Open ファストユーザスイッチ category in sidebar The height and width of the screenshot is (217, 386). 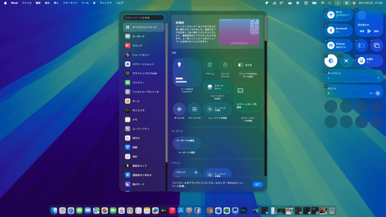[143, 92]
